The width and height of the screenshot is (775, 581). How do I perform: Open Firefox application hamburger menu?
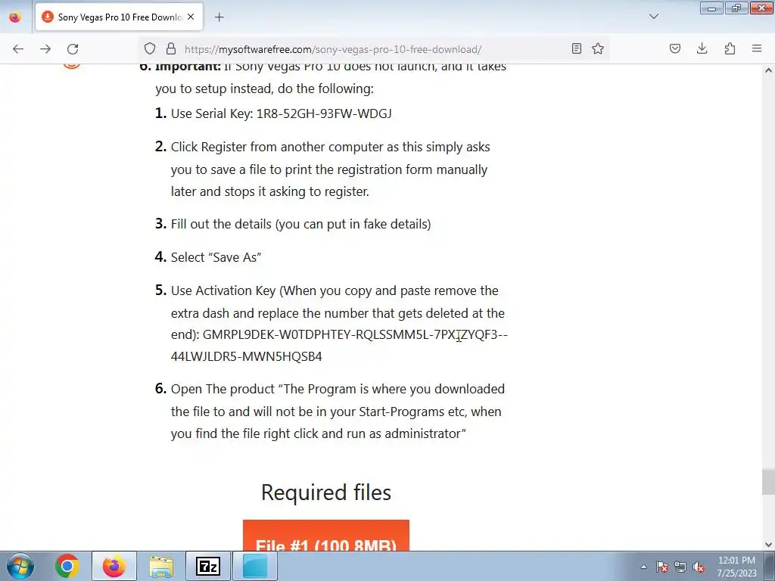[x=757, y=48]
